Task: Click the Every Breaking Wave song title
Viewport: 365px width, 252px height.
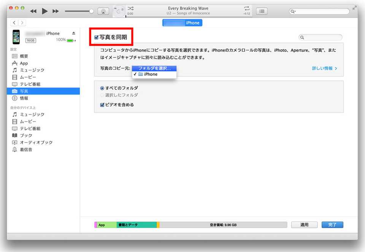Action: pos(188,8)
